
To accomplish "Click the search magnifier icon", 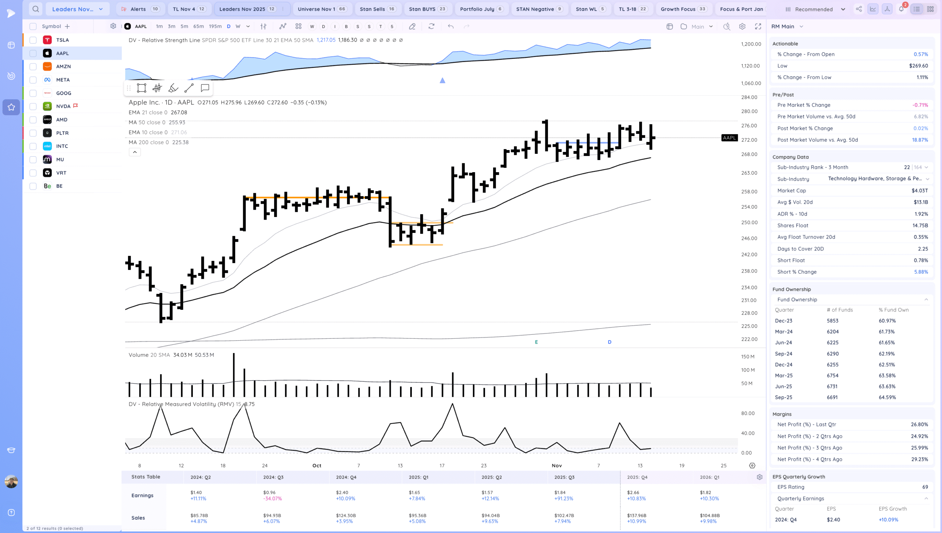I will coord(35,9).
